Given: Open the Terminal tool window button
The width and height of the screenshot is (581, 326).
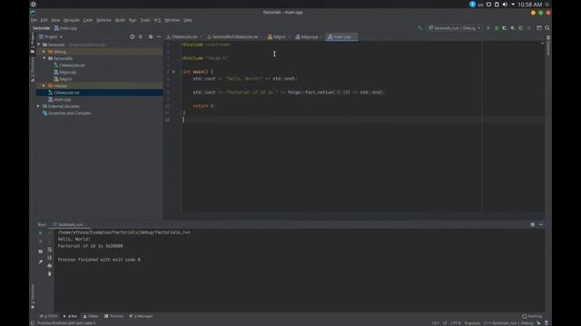Looking at the screenshot, I should (x=113, y=316).
